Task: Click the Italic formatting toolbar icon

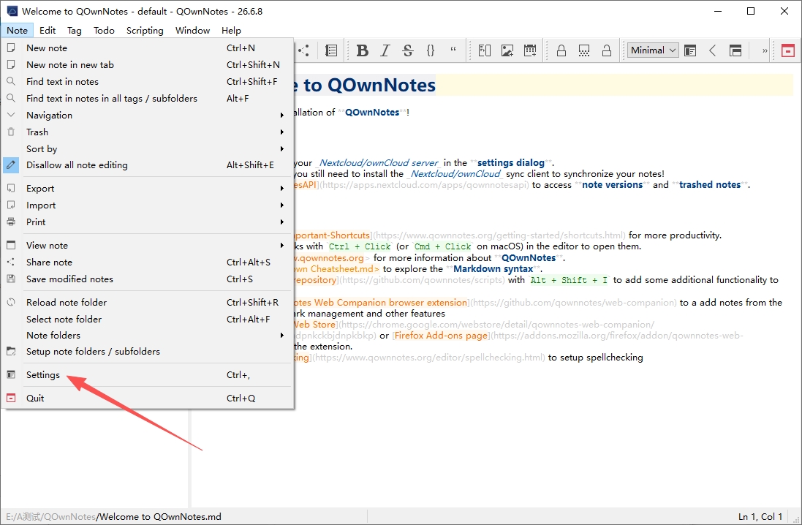Action: pyautogui.click(x=385, y=50)
